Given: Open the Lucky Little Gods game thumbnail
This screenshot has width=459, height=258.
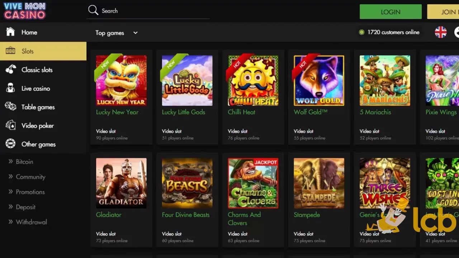Looking at the screenshot, I should coord(187,80).
